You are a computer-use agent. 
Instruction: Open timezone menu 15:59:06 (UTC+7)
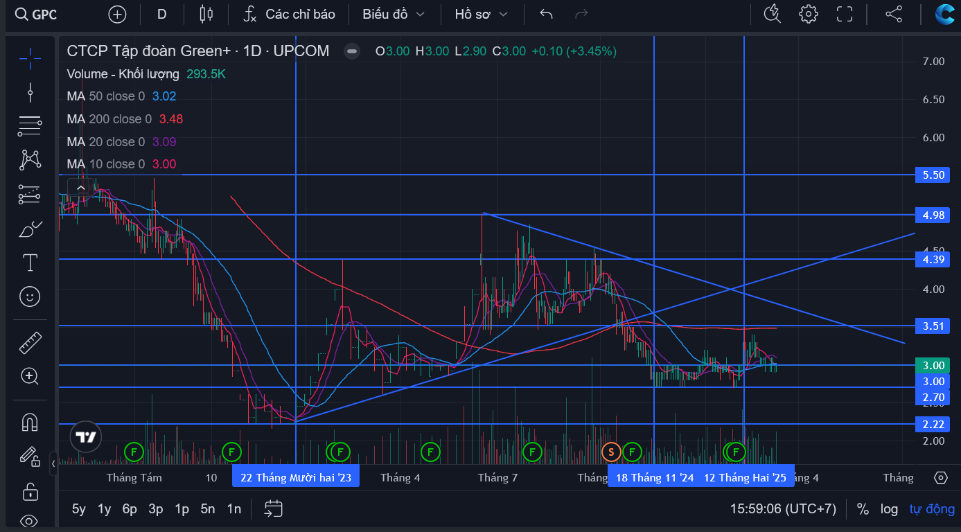783,509
